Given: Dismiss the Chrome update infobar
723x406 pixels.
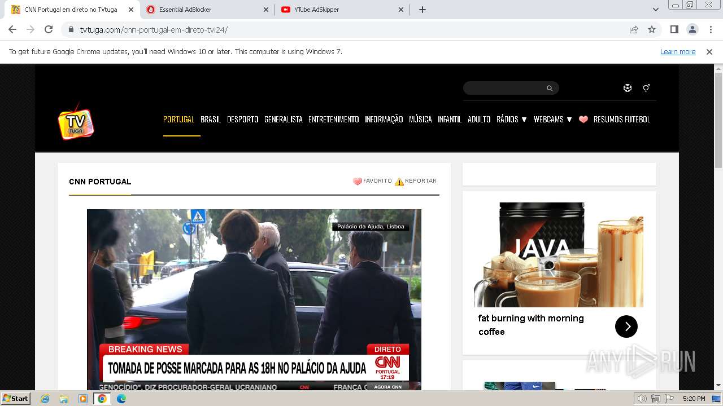Looking at the screenshot, I should coord(709,51).
